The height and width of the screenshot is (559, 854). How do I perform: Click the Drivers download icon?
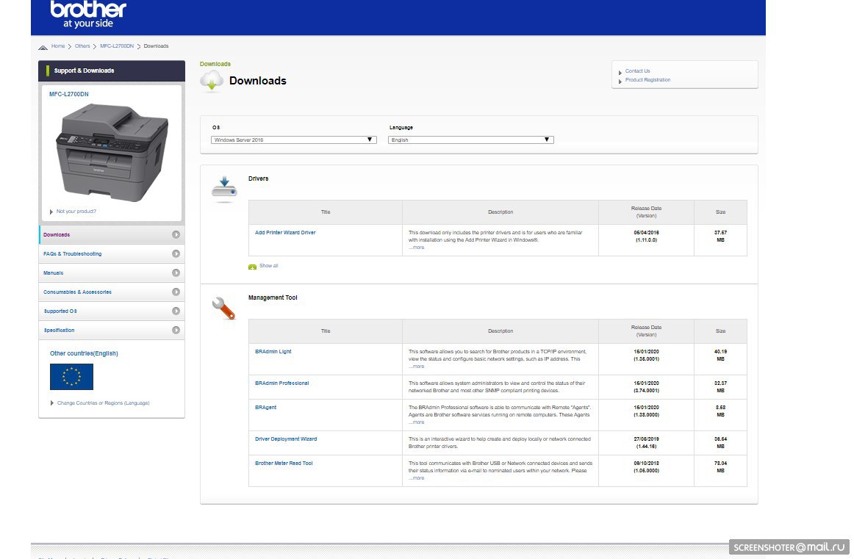click(224, 189)
